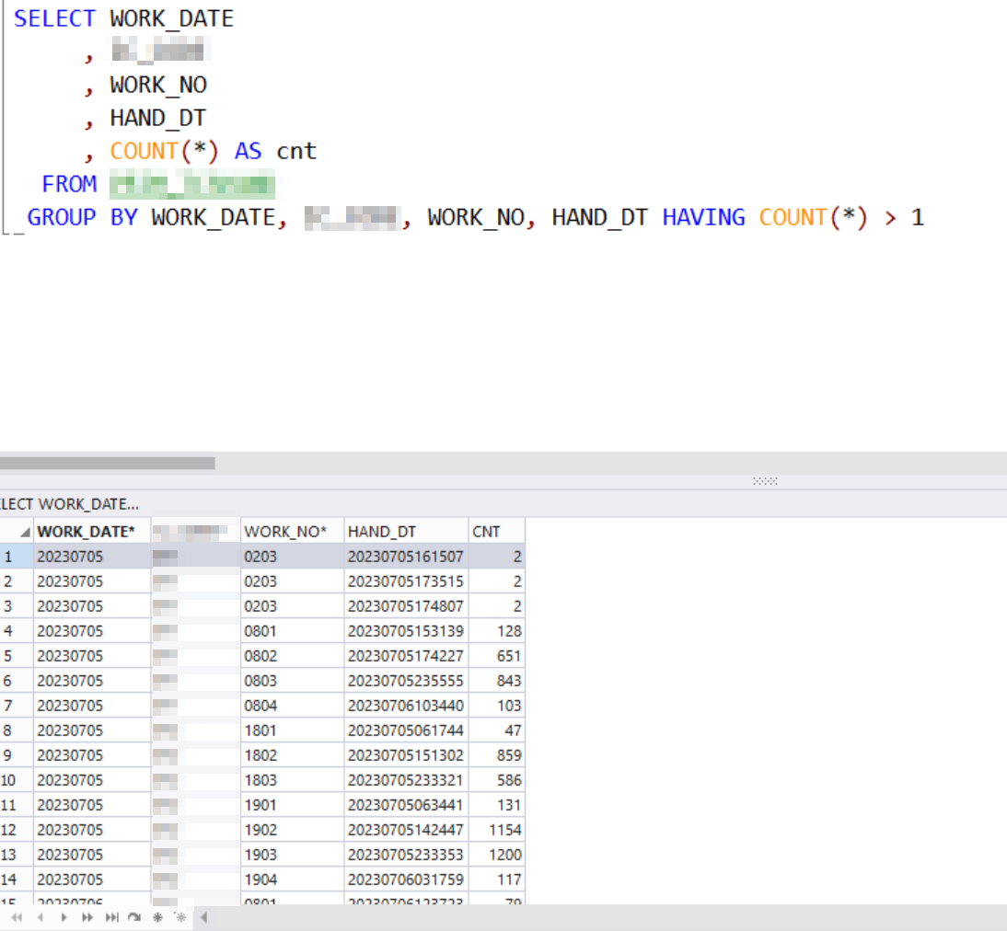Click HAND_DT cell 20230705142447

coord(406,830)
